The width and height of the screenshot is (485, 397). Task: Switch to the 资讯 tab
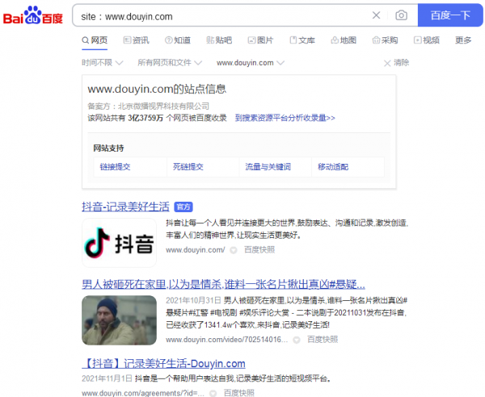[x=136, y=40]
